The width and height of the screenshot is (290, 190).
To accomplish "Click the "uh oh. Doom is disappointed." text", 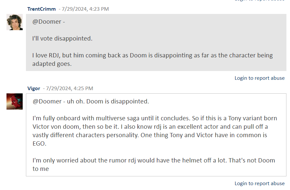I will click(x=108, y=101).
